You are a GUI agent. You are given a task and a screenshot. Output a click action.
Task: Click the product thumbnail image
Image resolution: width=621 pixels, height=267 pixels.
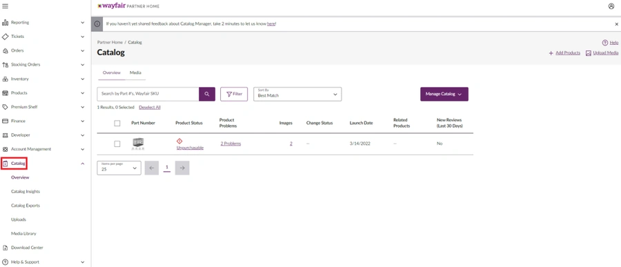[138, 144]
